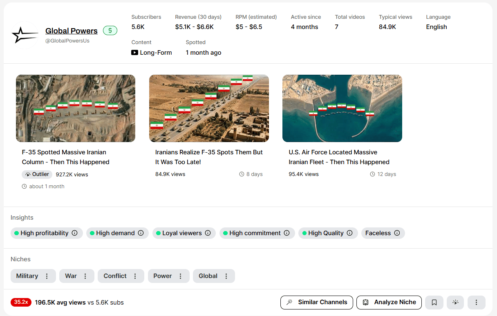Image resolution: width=497 pixels, height=316 pixels.
Task: Open the Conflict niche options menu
Action: coord(135,276)
